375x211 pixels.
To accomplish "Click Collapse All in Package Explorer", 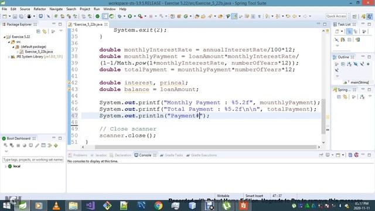I will [x=38, y=31].
